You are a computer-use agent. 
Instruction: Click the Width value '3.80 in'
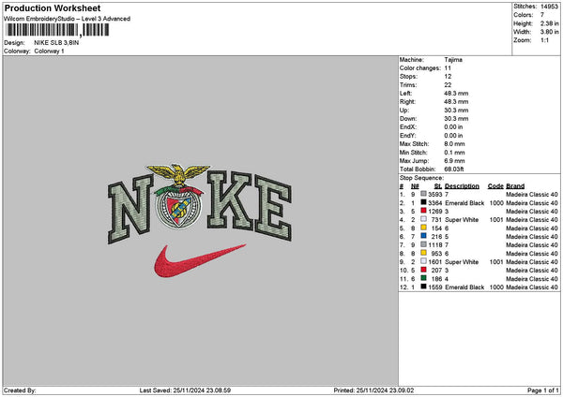(549, 32)
